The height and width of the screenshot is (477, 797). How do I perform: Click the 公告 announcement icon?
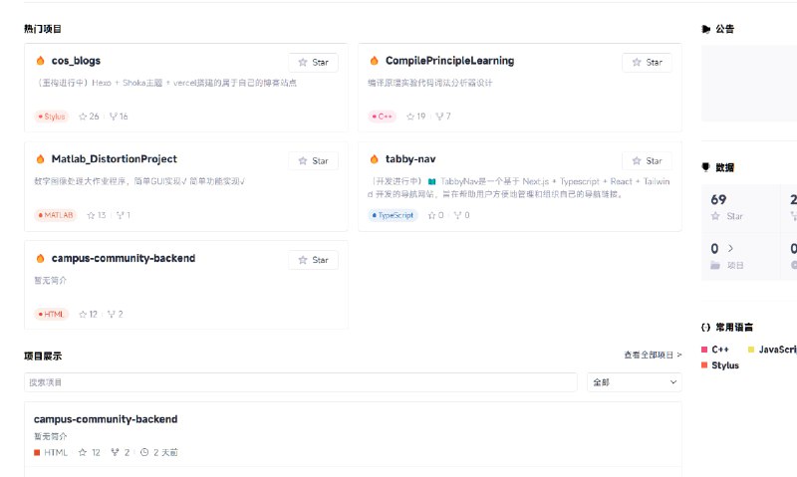pos(706,29)
